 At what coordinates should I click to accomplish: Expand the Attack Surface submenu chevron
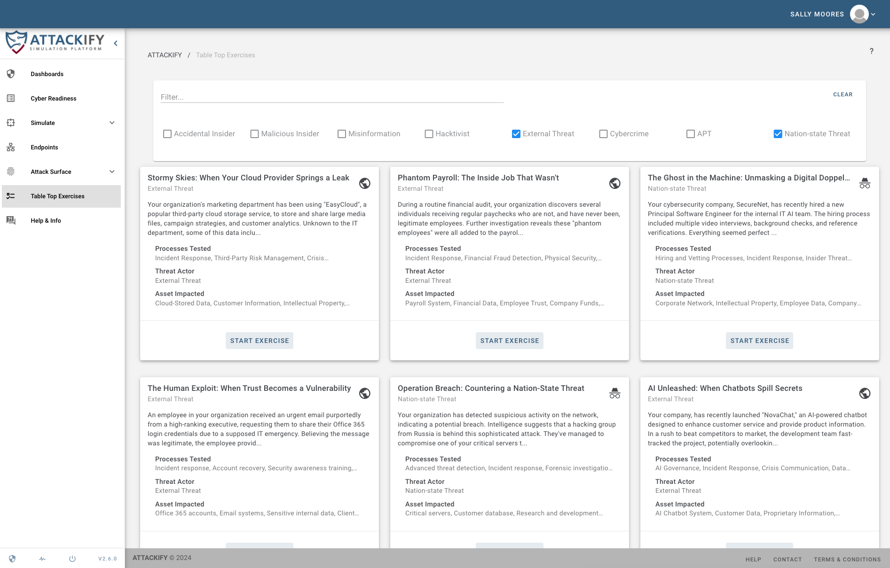click(x=112, y=171)
